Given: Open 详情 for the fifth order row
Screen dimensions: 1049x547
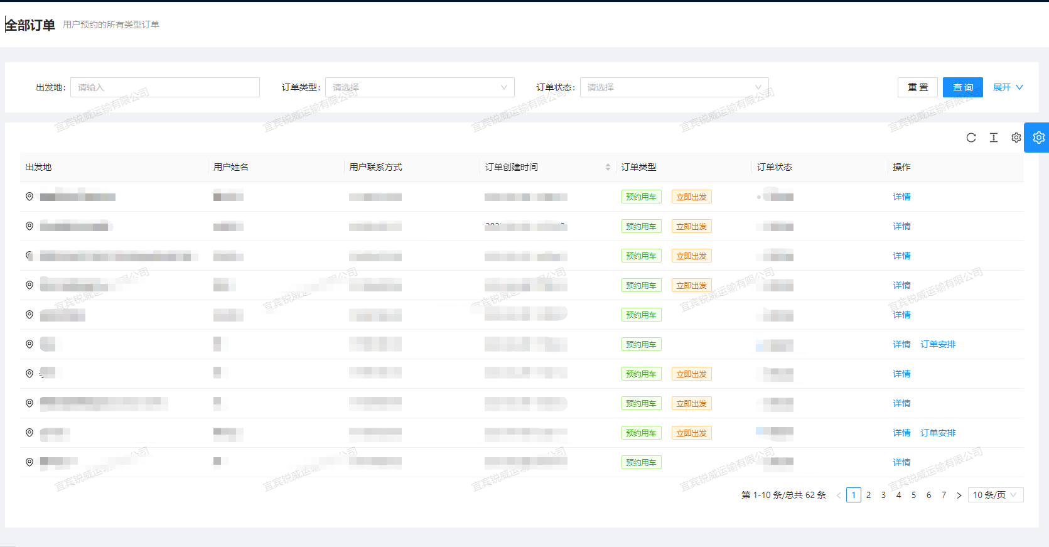Looking at the screenshot, I should pyautogui.click(x=901, y=315).
